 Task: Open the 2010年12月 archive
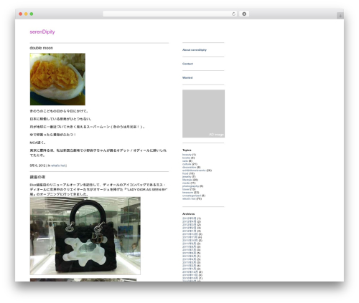coord(190,272)
